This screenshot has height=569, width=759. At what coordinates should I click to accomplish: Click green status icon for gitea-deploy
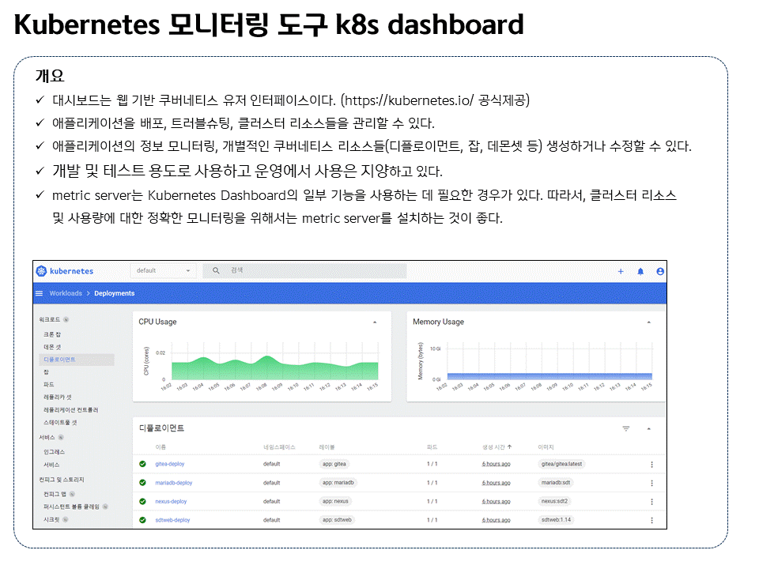coord(142,464)
